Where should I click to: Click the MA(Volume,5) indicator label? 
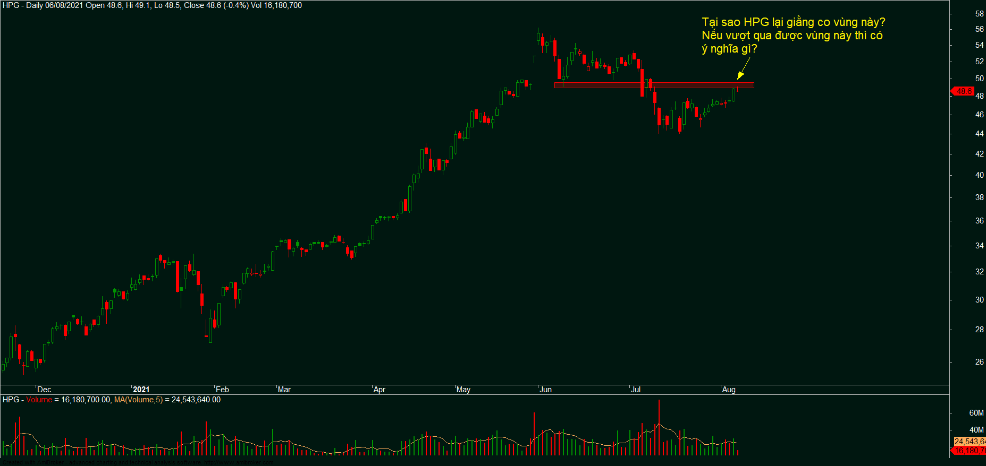pos(138,400)
